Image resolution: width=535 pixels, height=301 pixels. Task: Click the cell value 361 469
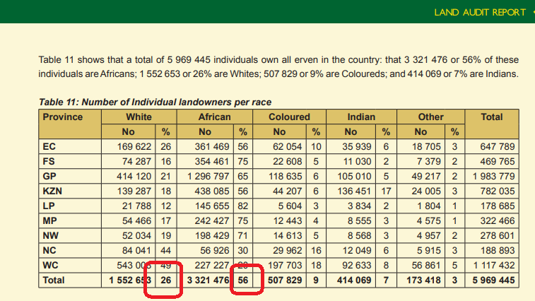212,147
